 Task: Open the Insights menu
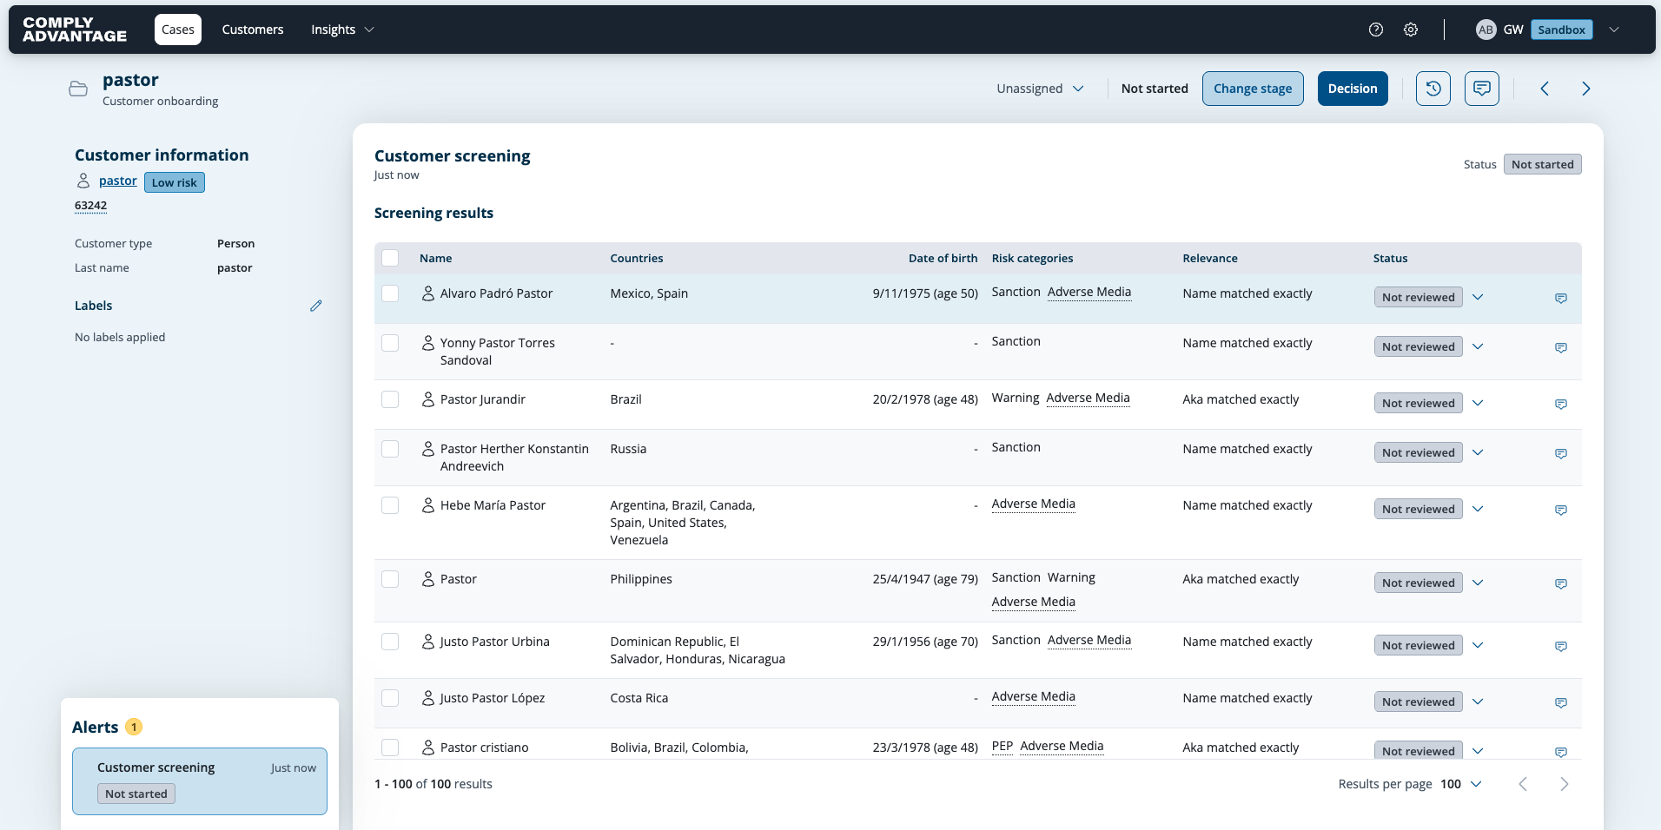point(342,30)
